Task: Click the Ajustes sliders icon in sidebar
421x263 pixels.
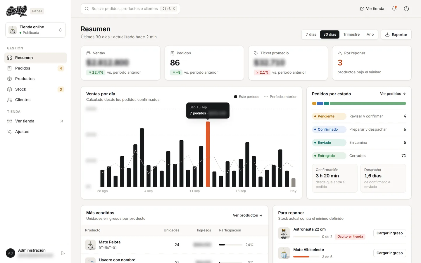Action: [10, 132]
